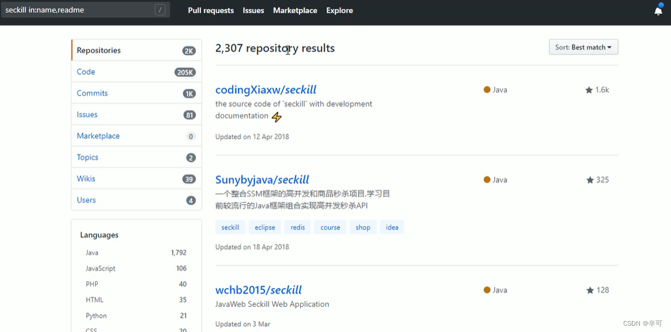Viewport: 671px width, 332px height.
Task: Select the Commits results filter
Action: pyautogui.click(x=137, y=93)
